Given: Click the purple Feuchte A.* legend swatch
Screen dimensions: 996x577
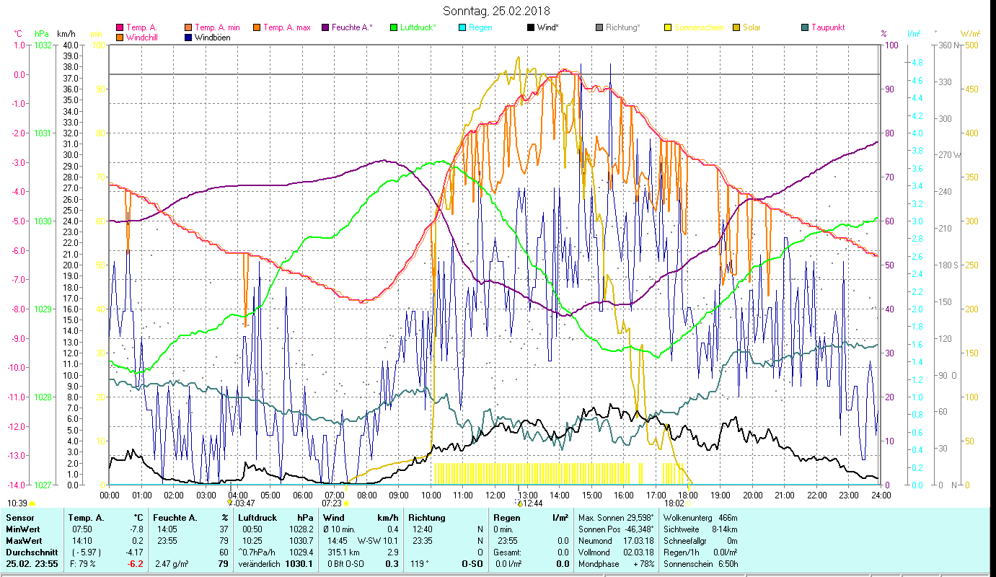Looking at the screenshot, I should click(x=325, y=28).
